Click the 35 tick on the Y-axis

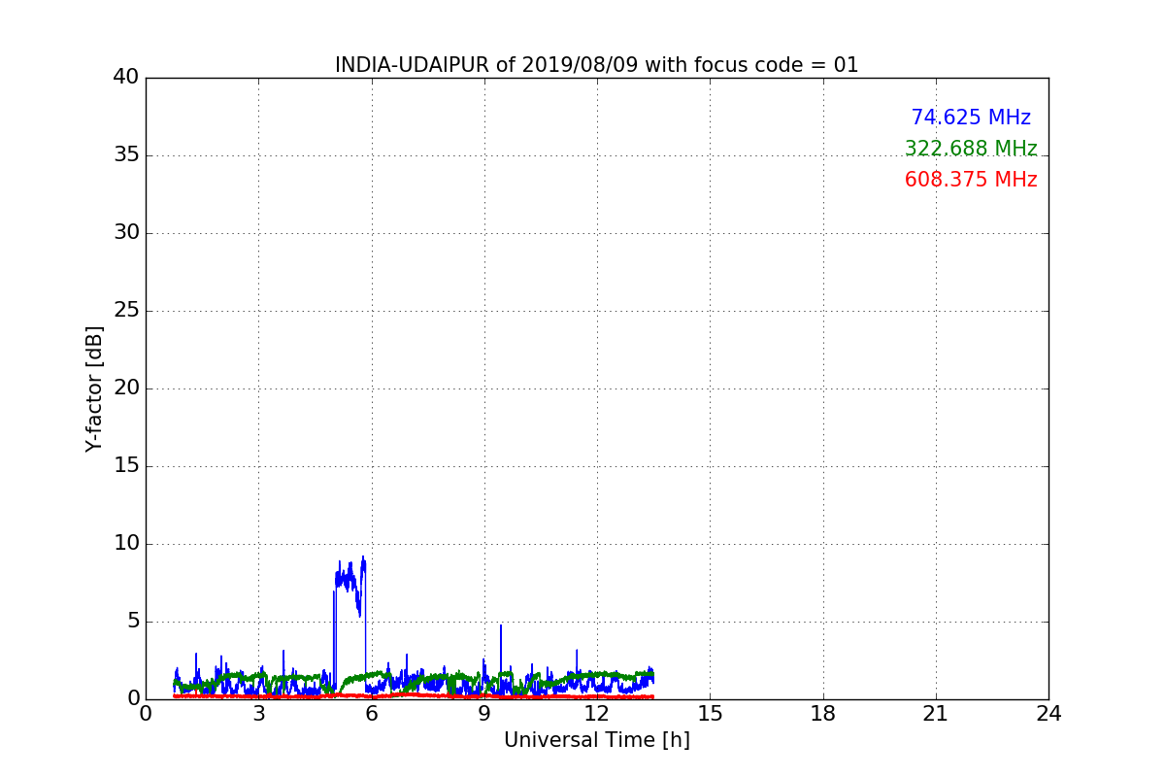tap(126, 155)
